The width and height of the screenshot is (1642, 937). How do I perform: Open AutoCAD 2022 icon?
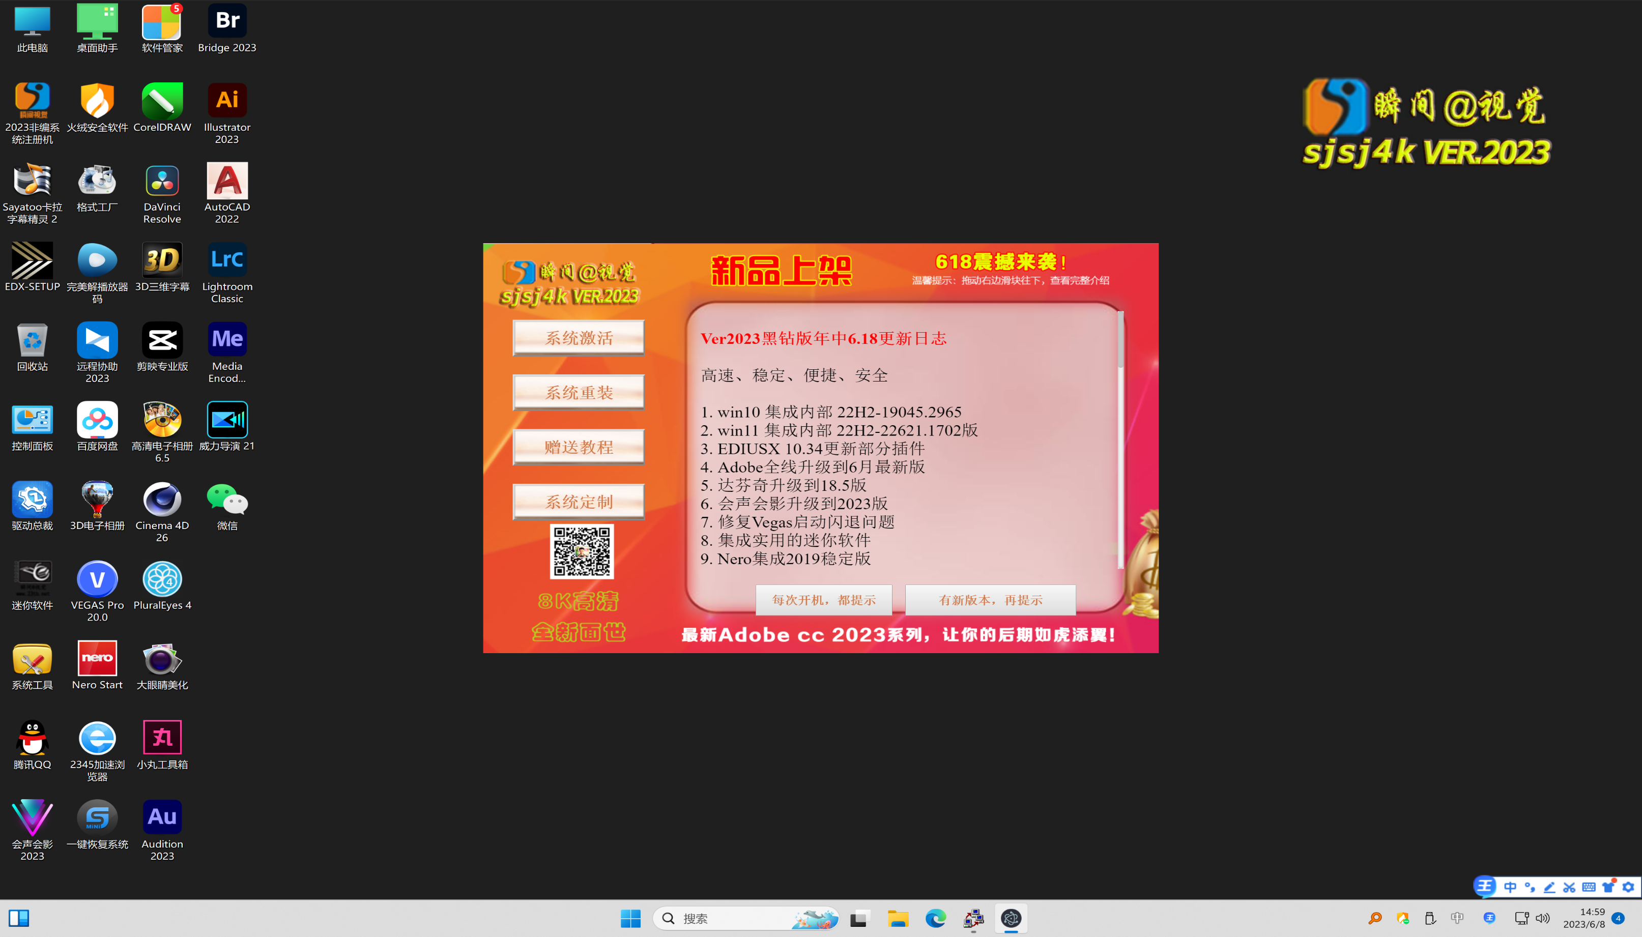226,193
